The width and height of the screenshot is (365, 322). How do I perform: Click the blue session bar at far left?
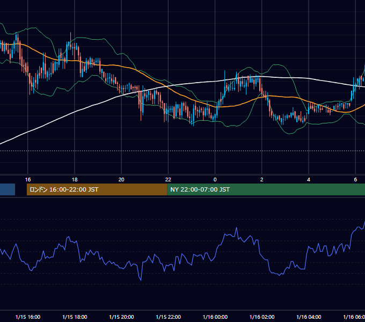click(x=8, y=189)
